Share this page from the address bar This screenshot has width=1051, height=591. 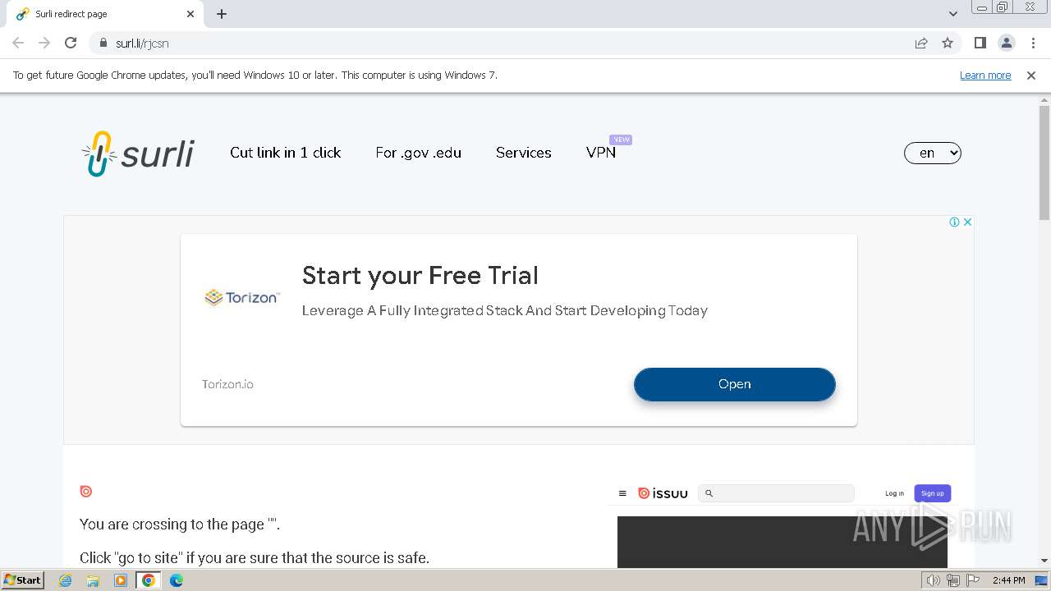(x=921, y=44)
